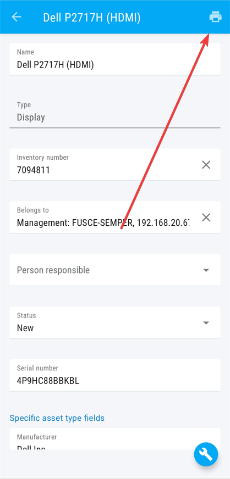230x479 pixels.
Task: Click the Serial number label
Action: 37,368
